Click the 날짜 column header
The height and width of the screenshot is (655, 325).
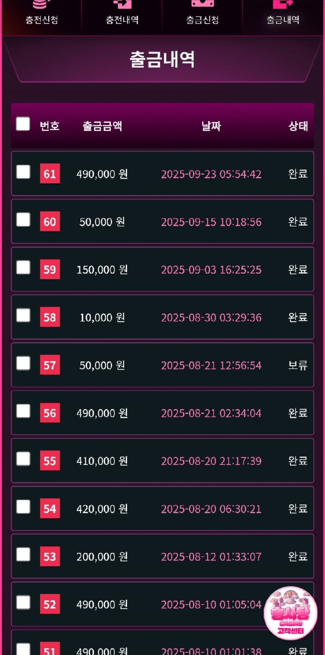point(211,126)
